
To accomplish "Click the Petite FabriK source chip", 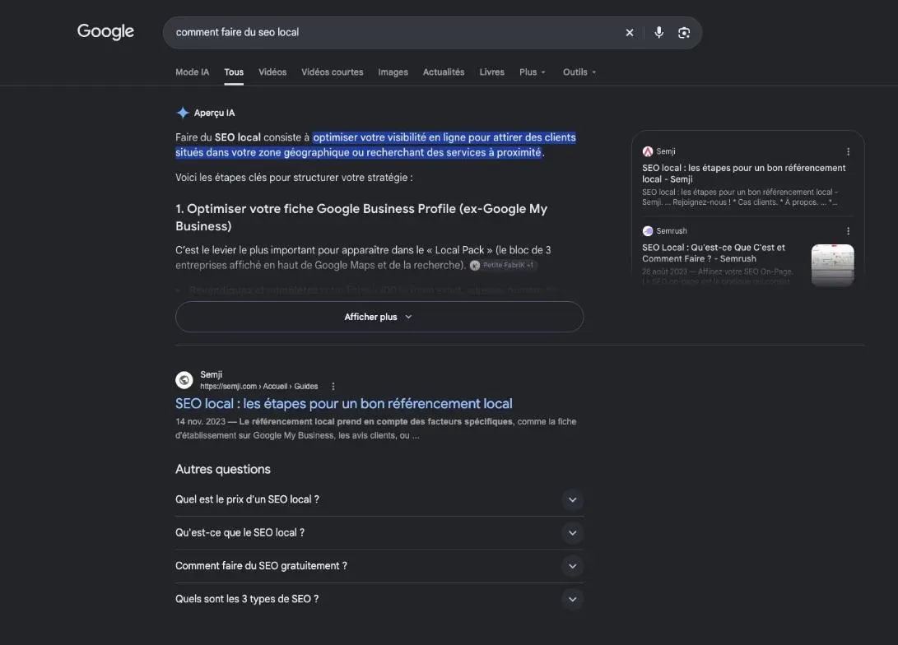I will click(504, 265).
